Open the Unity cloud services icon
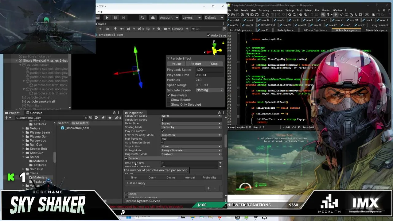Viewport: 393px width, 221px height. point(153,18)
